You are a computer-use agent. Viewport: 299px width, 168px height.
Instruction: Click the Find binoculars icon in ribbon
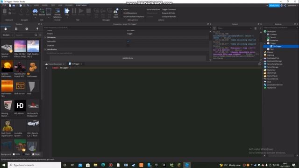pyautogui.click(x=35, y=11)
